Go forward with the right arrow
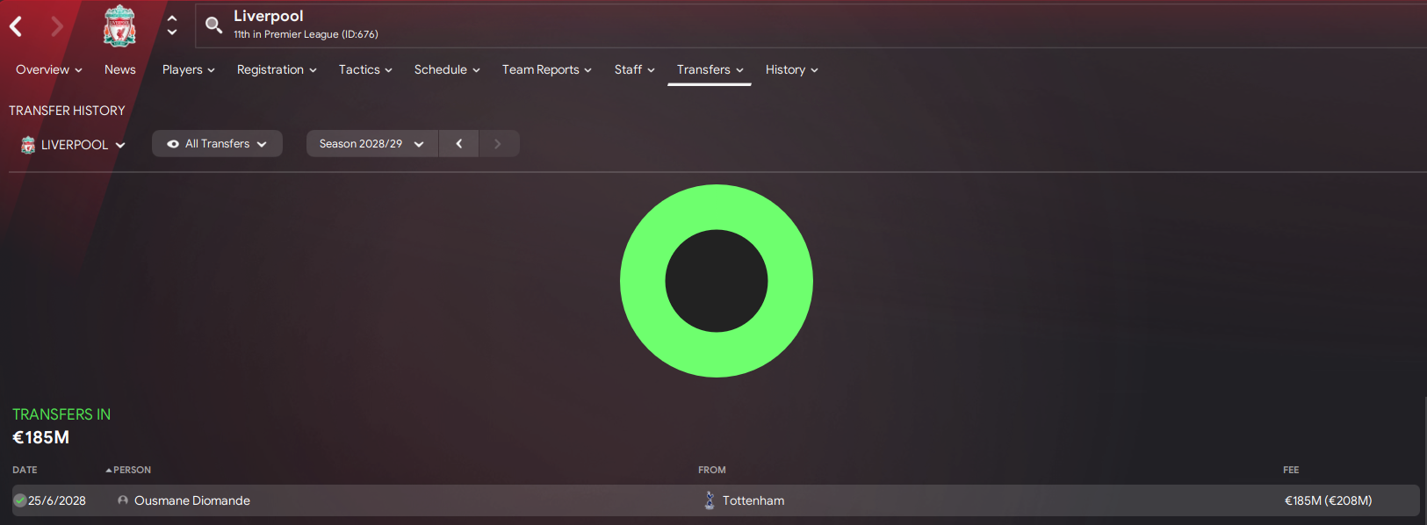 point(57,26)
